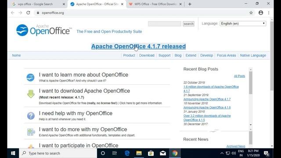The height and width of the screenshot is (158, 281).
Task: Click the Apache OpenOffice logo
Action: tap(44, 30)
